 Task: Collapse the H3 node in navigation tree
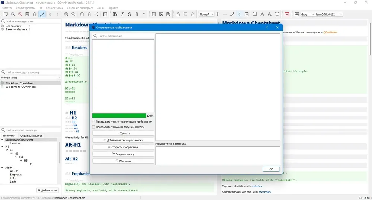(12, 154)
